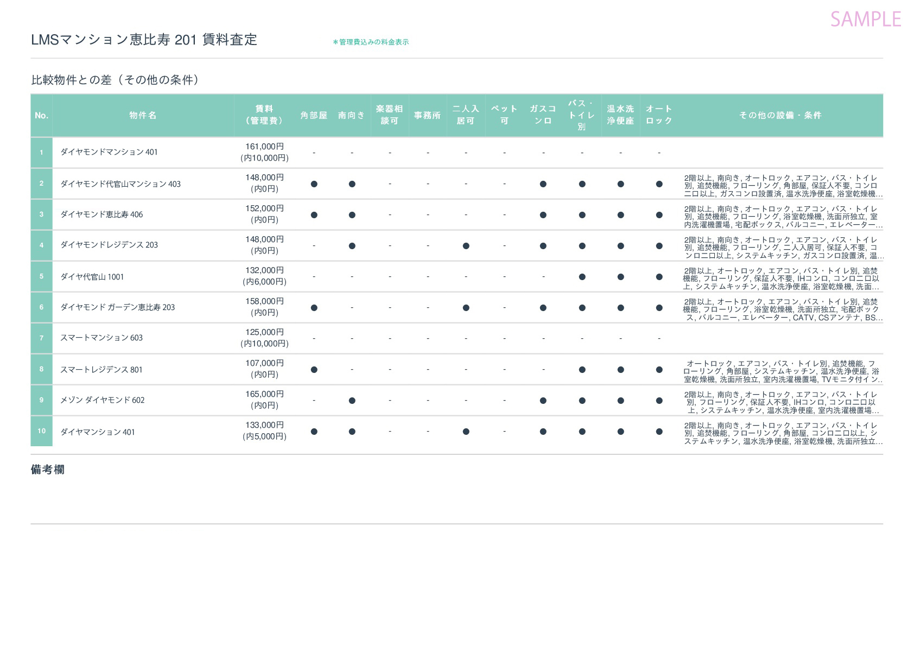This screenshot has height=646, width=914.
Task: Click the 管理費込みの料金表示 note
Action: (x=371, y=42)
